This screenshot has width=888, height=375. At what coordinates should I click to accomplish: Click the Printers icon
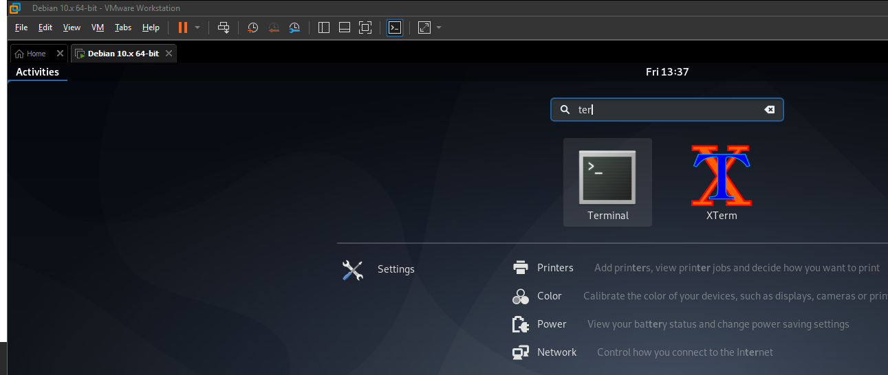[521, 268]
